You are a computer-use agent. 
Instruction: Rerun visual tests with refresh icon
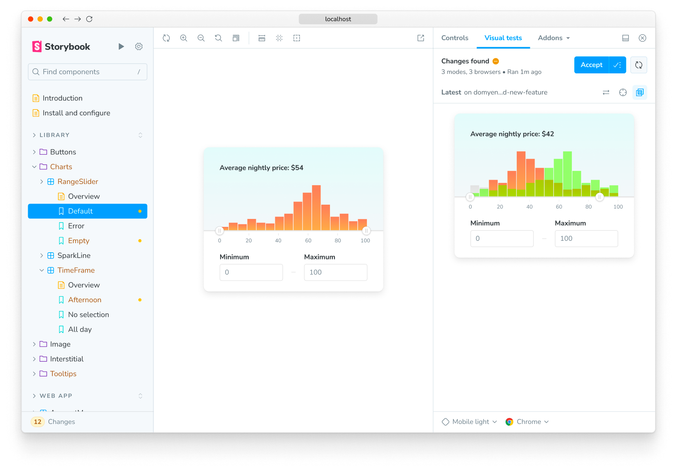(639, 65)
